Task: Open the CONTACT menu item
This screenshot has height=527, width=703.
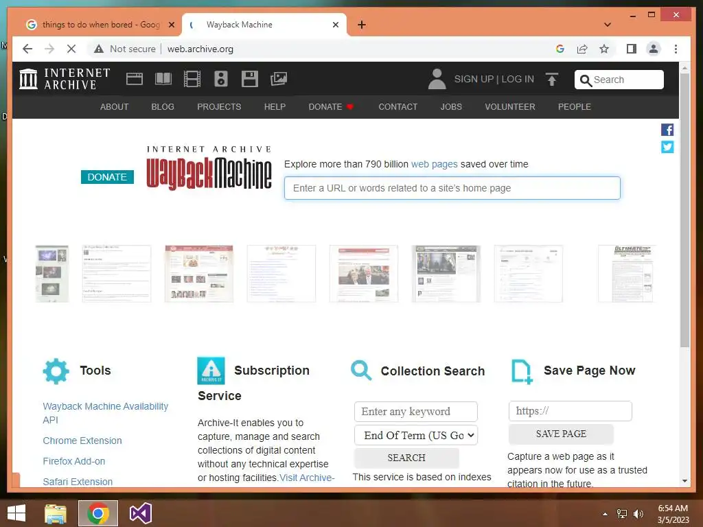Action: [x=398, y=107]
